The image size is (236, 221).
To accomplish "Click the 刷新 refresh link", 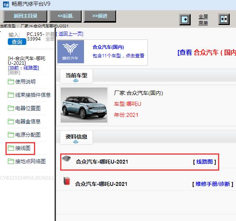I will [x=14, y=73].
